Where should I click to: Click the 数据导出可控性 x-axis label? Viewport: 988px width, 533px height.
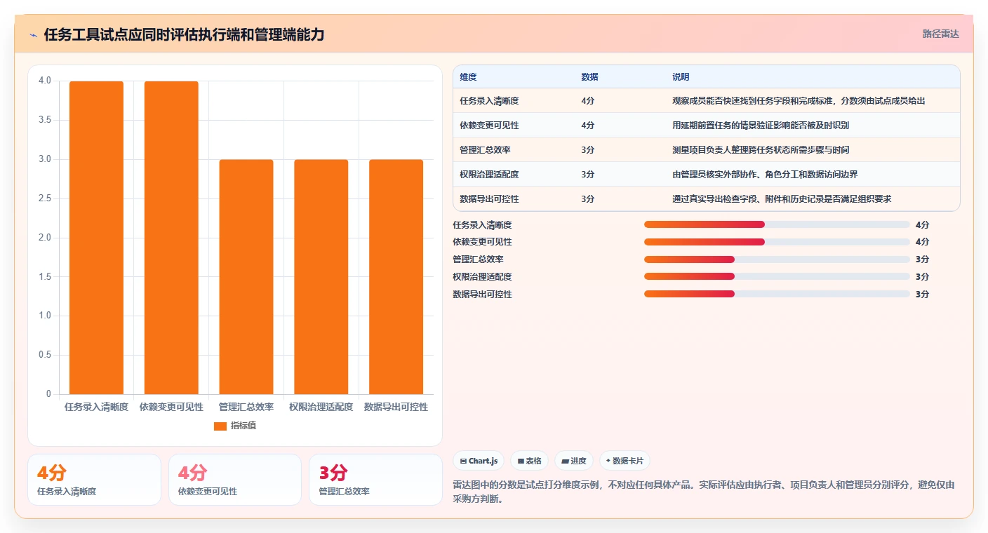pos(396,407)
